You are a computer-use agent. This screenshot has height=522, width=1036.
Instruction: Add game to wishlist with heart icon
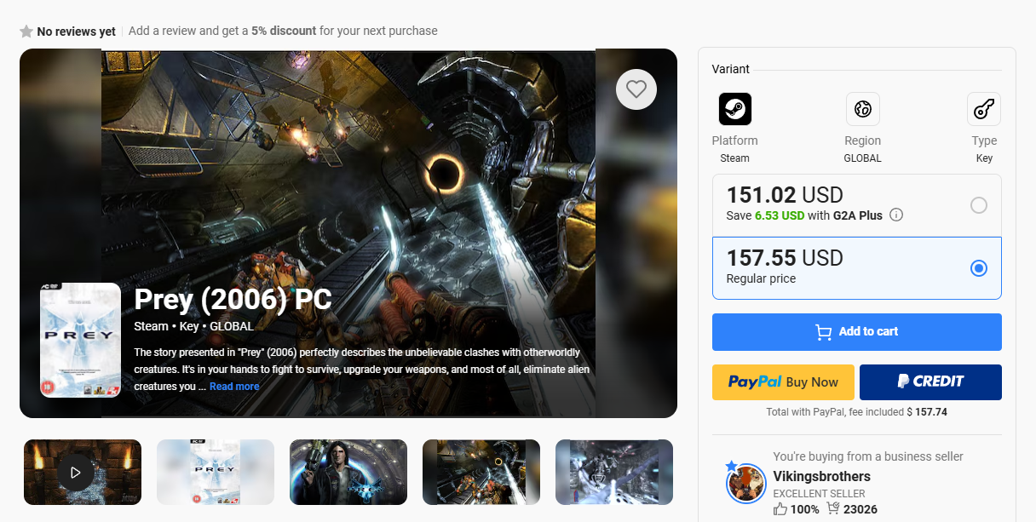pyautogui.click(x=636, y=89)
